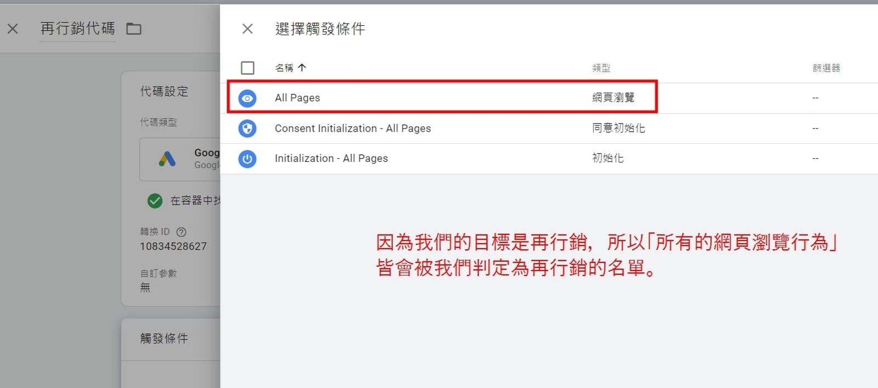Click the 觸發條件 section heading
This screenshot has width=878, height=388.
(164, 339)
